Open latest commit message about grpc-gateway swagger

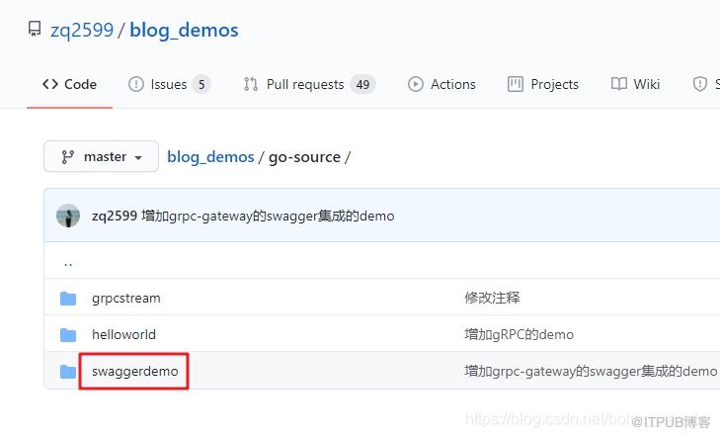[x=269, y=216]
